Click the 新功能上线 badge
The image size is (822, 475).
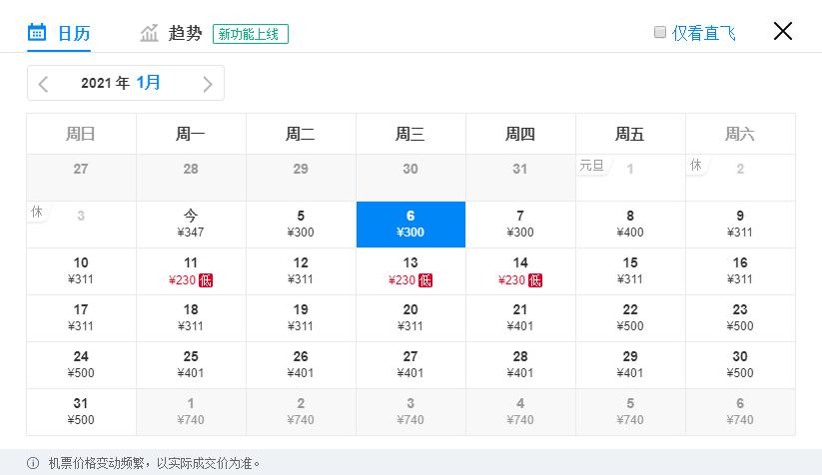coord(251,34)
